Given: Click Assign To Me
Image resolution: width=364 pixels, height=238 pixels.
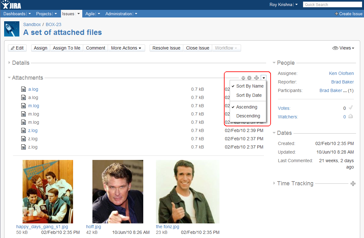Looking at the screenshot, I should click(67, 48).
